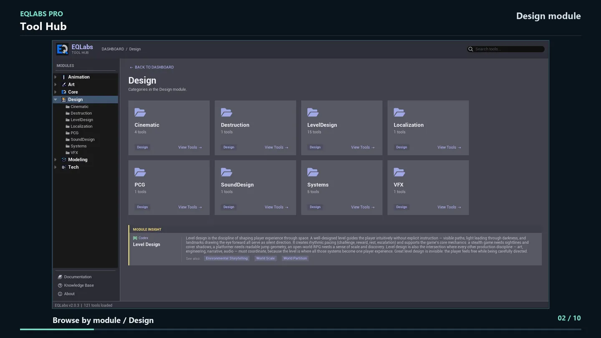Image resolution: width=601 pixels, height=338 pixels.
Task: Click folder icon beside VFX in sidebar
Action: pos(68,153)
